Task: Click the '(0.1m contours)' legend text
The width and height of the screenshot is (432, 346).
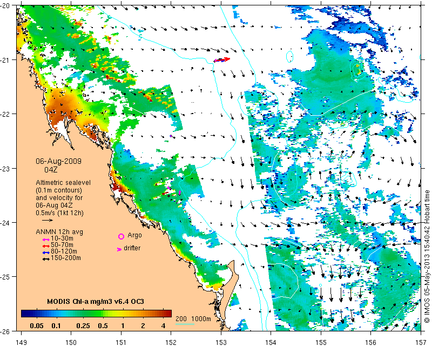Action: tap(59, 190)
